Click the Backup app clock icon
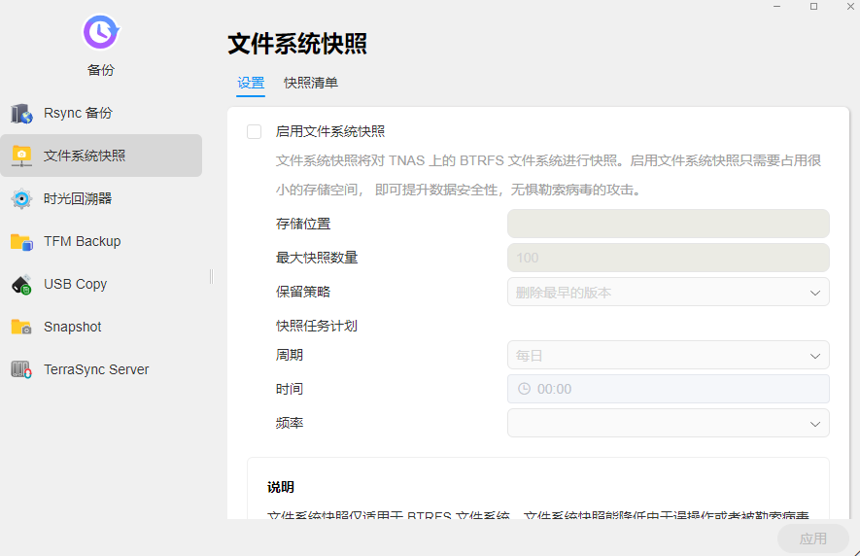Image resolution: width=860 pixels, height=556 pixels. [101, 32]
